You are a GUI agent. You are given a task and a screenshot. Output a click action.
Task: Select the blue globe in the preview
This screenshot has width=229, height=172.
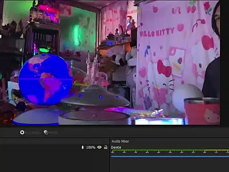pyautogui.click(x=45, y=79)
